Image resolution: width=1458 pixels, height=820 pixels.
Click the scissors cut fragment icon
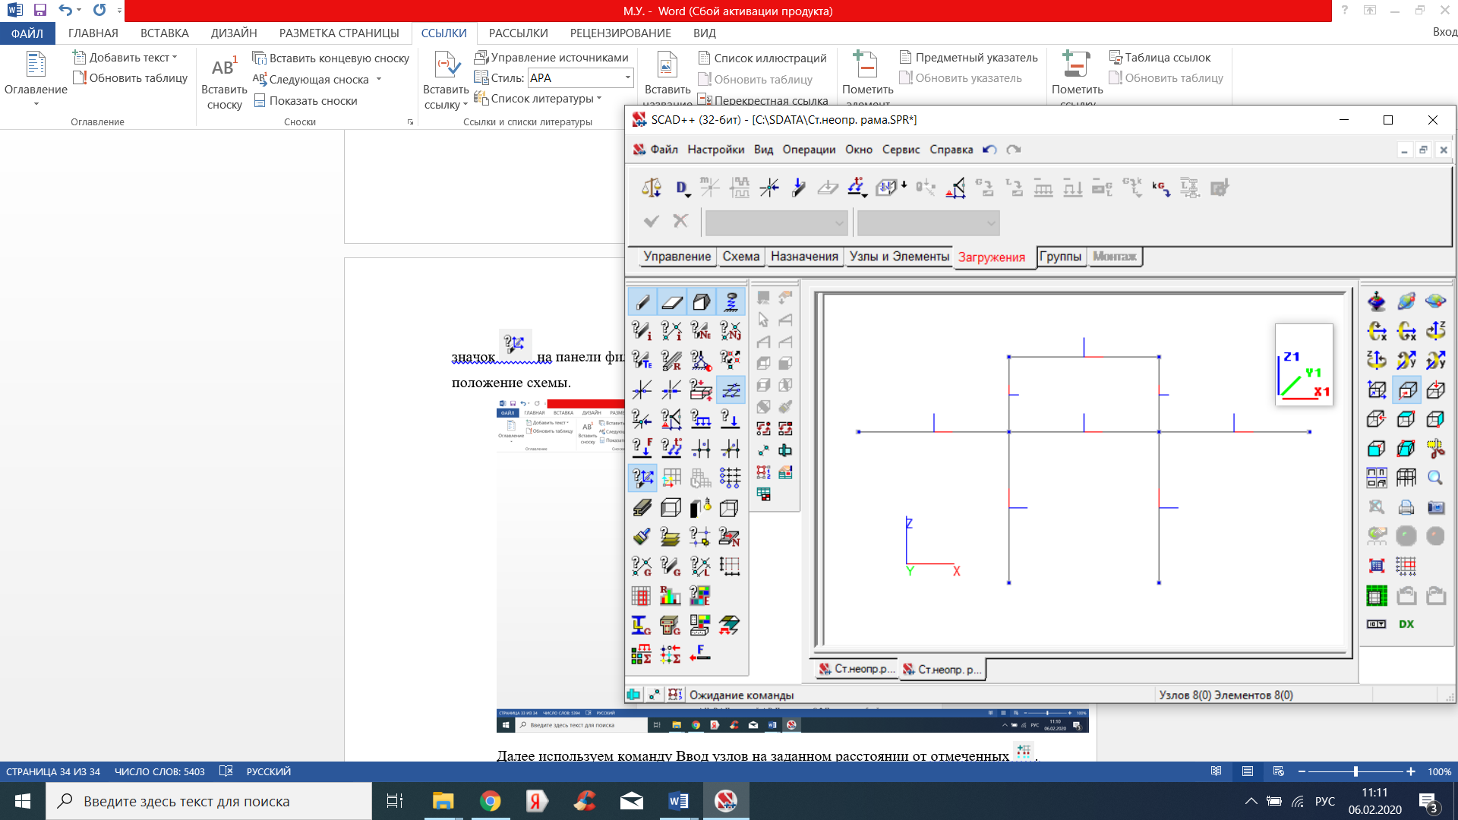1435,448
